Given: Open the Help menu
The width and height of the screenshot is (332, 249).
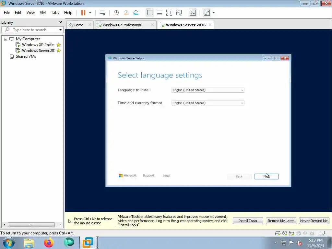Looking at the screenshot, I should click(68, 13).
